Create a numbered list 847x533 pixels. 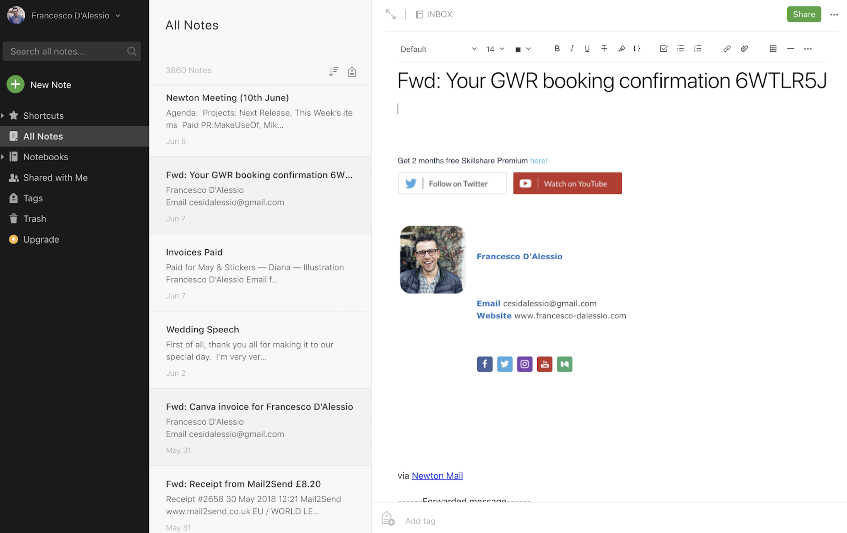(x=698, y=49)
